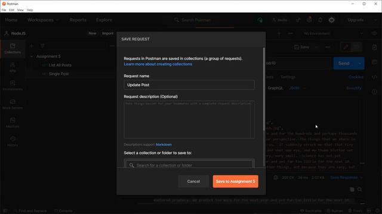Click the environment quick look eye icon

[x=374, y=33]
